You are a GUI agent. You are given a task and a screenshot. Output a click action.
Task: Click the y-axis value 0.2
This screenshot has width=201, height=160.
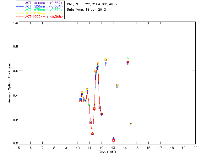click(x=15, y=120)
